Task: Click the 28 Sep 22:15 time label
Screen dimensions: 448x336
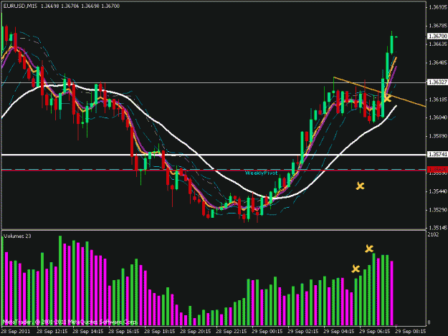Action: point(231,332)
